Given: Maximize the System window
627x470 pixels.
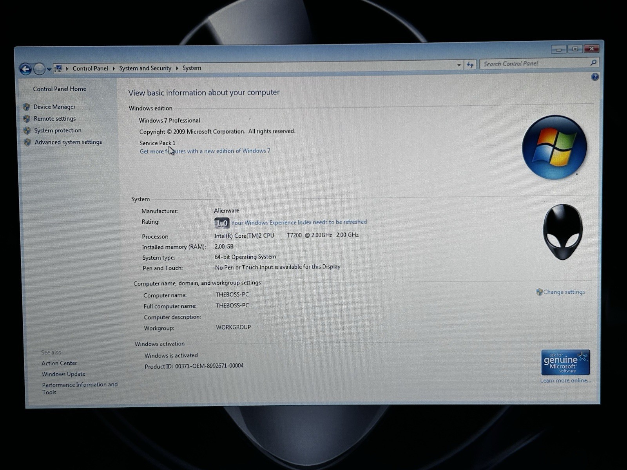Looking at the screenshot, I should [x=575, y=49].
